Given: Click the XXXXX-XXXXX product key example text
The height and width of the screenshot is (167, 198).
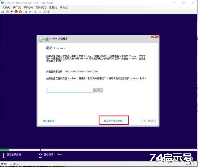Looking at the screenshot, I should [81, 71].
